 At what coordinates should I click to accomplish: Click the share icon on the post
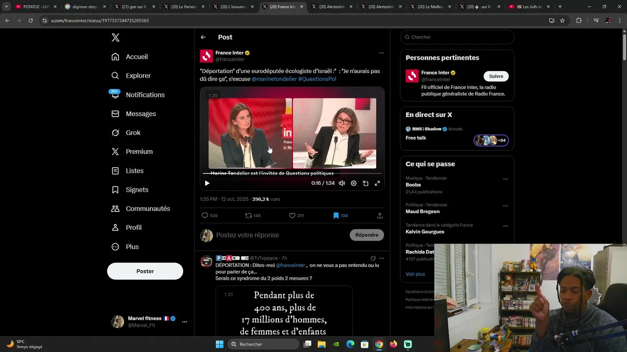pyautogui.click(x=380, y=216)
